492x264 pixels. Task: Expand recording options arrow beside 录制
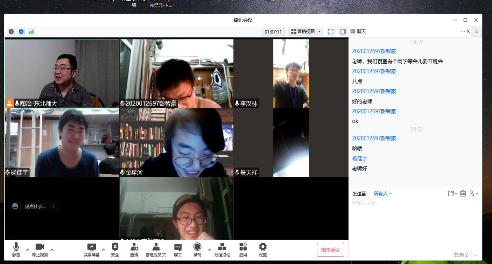(x=210, y=250)
